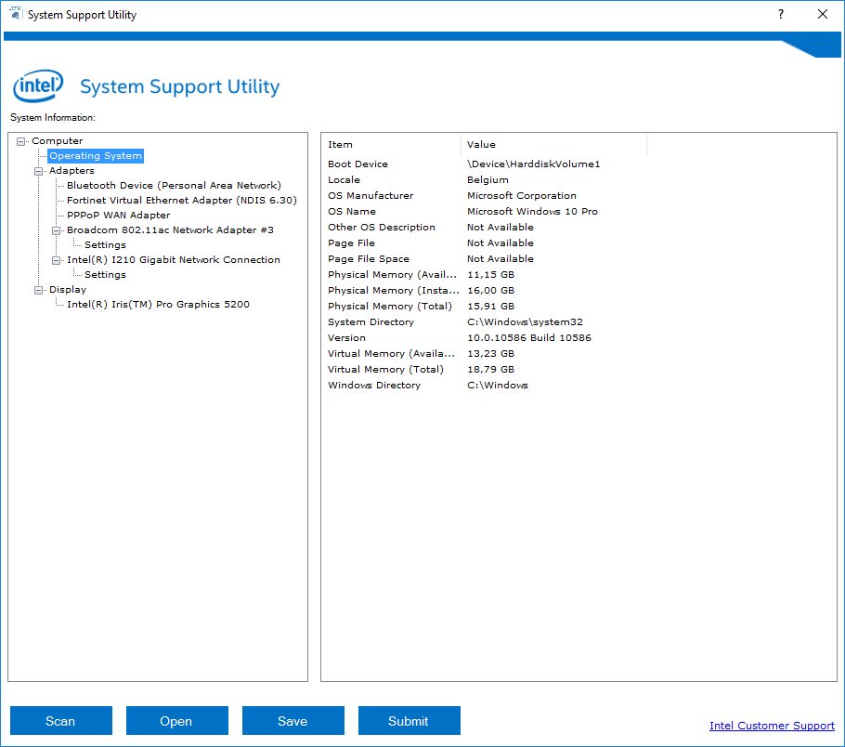Screen dimensions: 845x747
Task: Select the PPPoP WAN Adapter entry
Action: (118, 216)
